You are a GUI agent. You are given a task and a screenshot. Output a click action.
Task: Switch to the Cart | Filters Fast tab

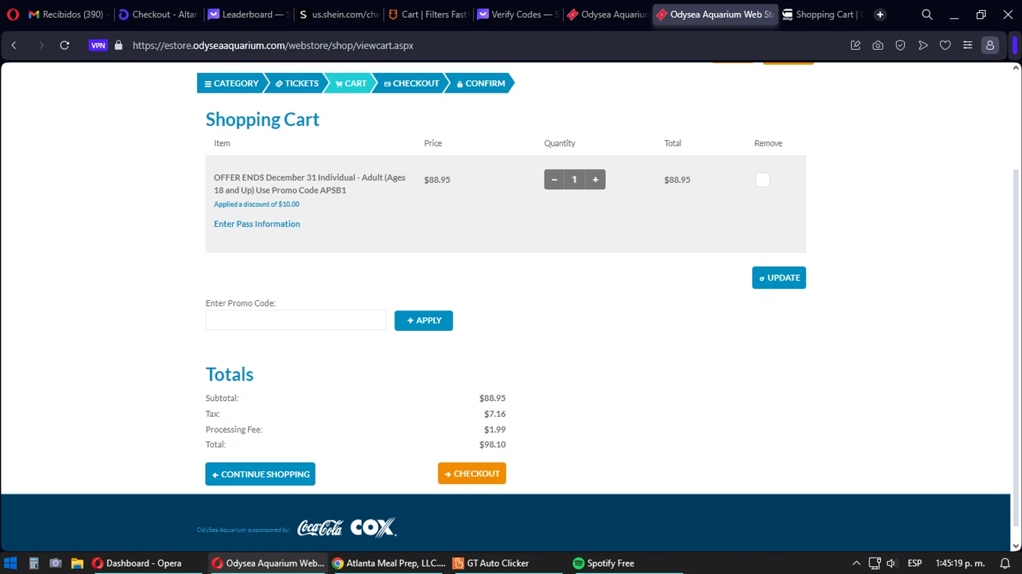428,14
